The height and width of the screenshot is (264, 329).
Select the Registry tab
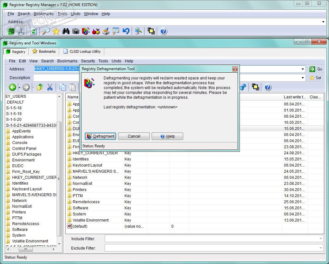(x=16, y=51)
